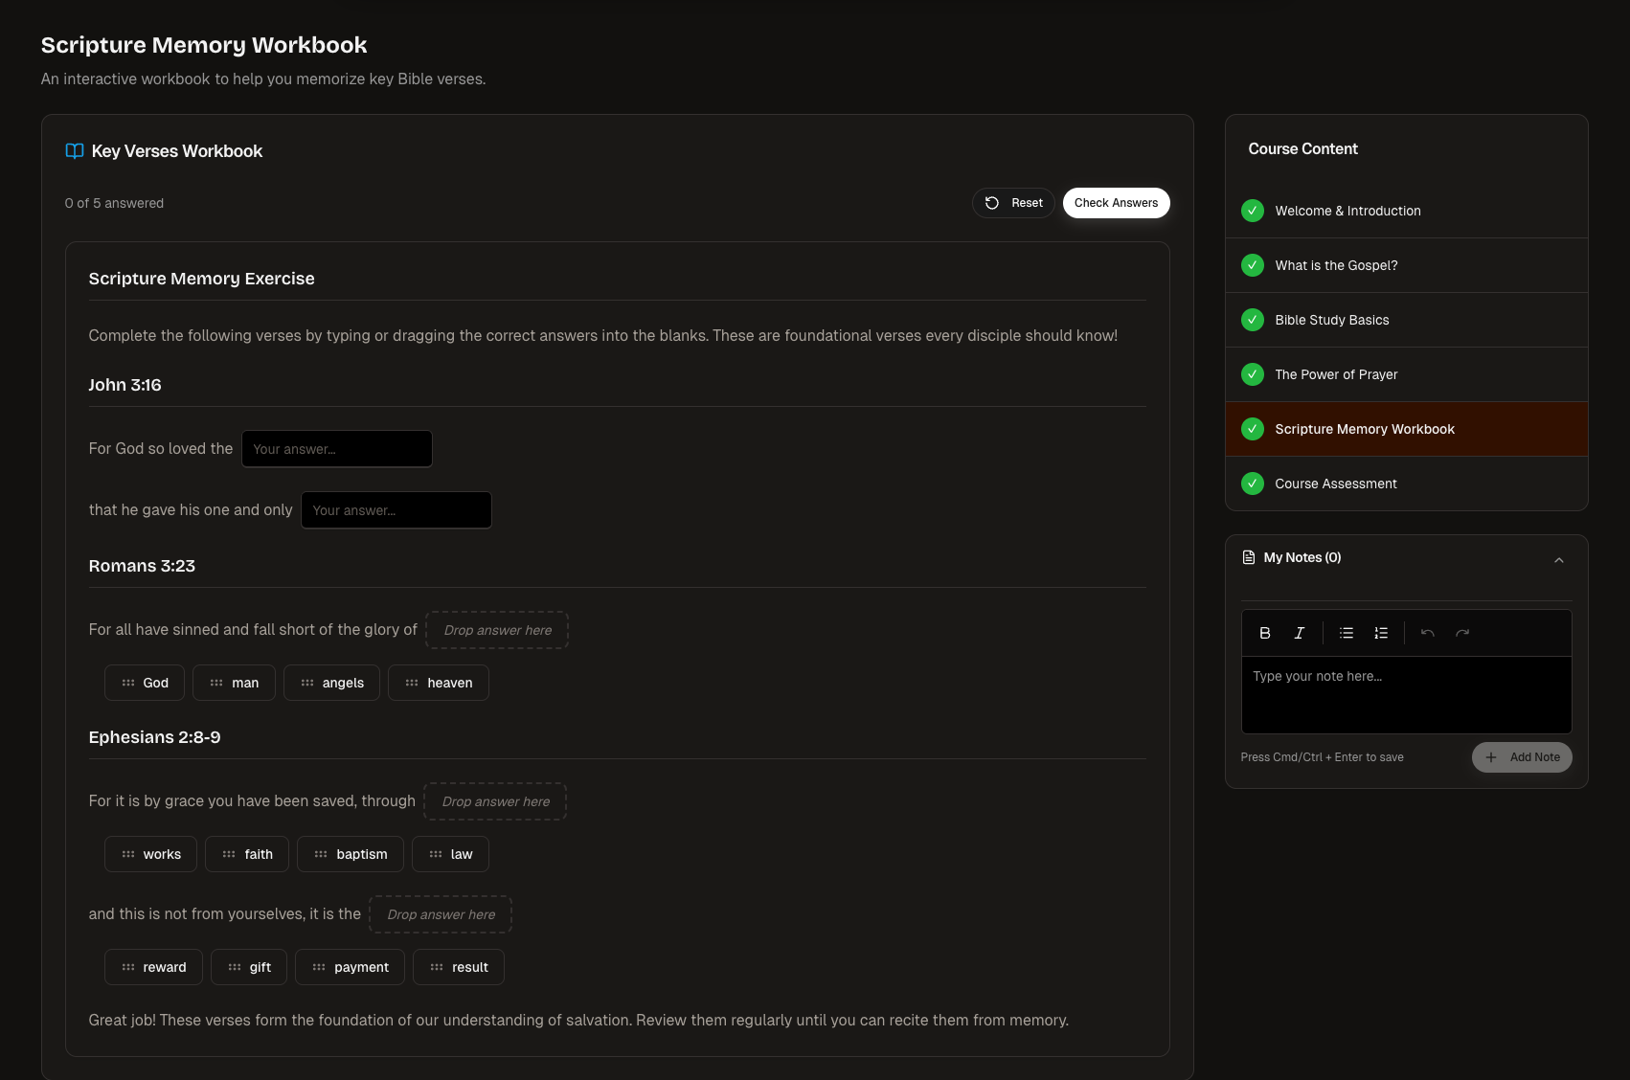This screenshot has height=1080, width=1630.
Task: Reset the workbook answers
Action: click(1013, 203)
